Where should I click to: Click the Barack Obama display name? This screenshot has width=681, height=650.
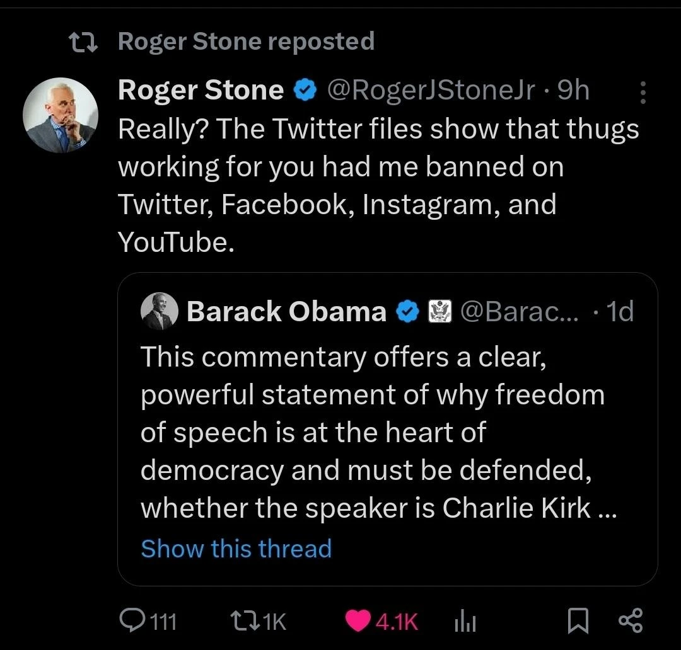(286, 311)
